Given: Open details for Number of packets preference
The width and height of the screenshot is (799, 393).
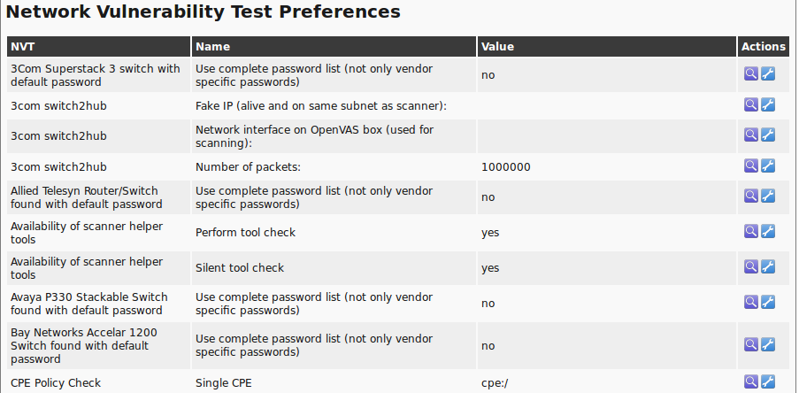Looking at the screenshot, I should pyautogui.click(x=750, y=166).
